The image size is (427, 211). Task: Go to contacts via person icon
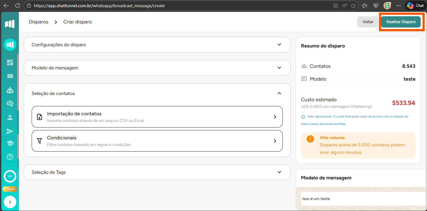[10, 118]
